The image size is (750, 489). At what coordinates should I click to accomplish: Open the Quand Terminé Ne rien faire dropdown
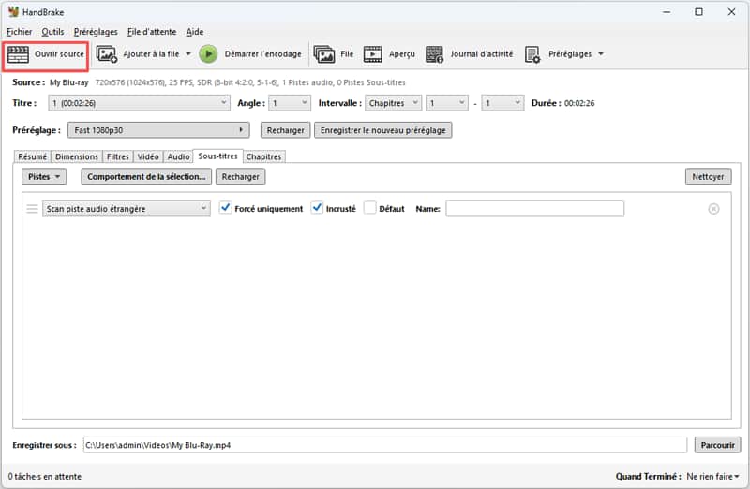(x=712, y=477)
